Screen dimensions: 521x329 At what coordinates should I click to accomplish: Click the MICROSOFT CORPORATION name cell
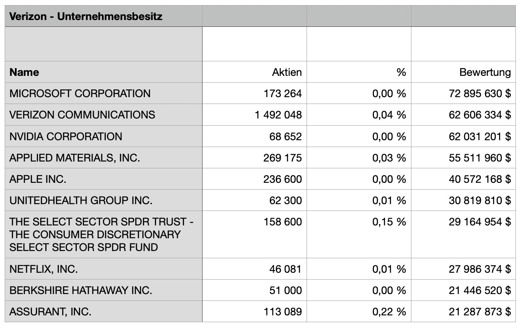click(80, 94)
